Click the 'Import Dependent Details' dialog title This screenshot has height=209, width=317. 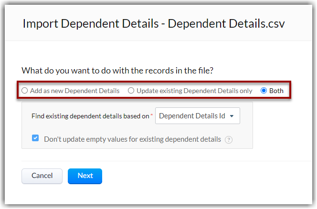click(154, 24)
